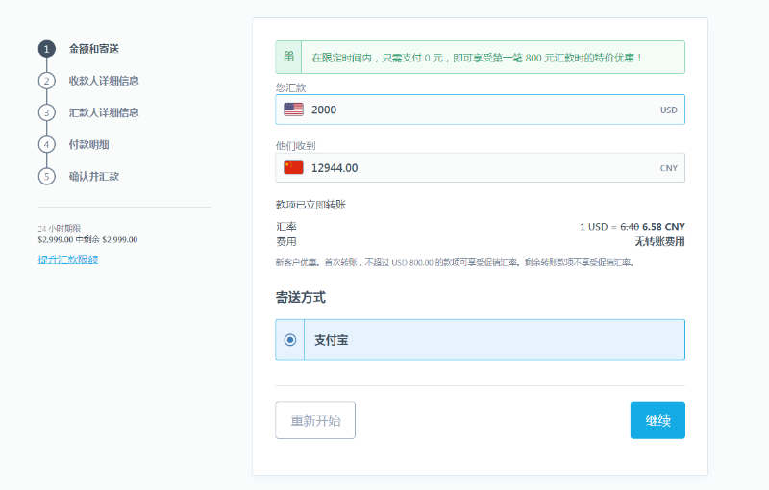Go to 付款明细 step label
769x490 pixels.
click(88, 144)
